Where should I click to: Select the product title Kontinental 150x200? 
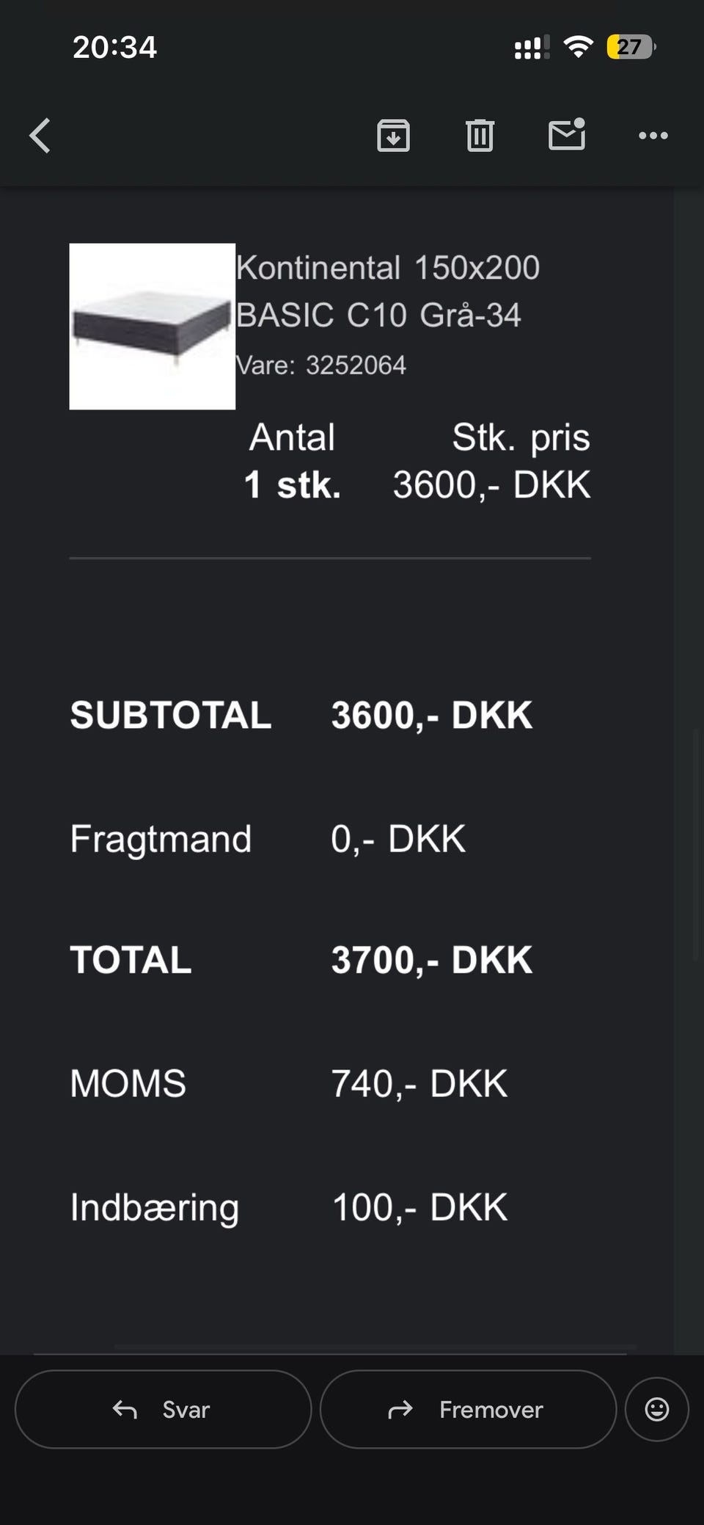pyautogui.click(x=388, y=268)
